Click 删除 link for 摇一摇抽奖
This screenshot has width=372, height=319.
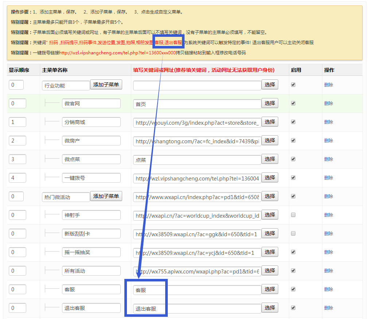pos(328,252)
